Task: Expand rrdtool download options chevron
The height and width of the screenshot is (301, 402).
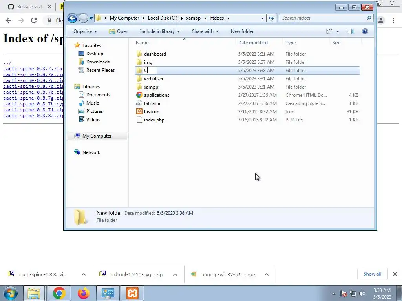Action: [175, 274]
